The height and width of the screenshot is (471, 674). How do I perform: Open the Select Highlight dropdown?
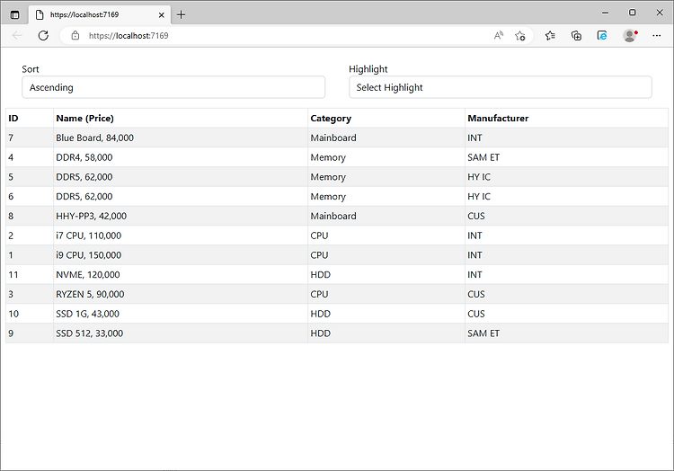tap(501, 87)
